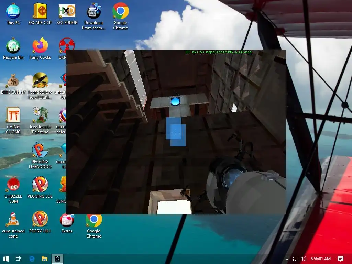Screen dimensions: 352x264
Task: Activate the running game's taskbar button
Action: (x=57, y=259)
